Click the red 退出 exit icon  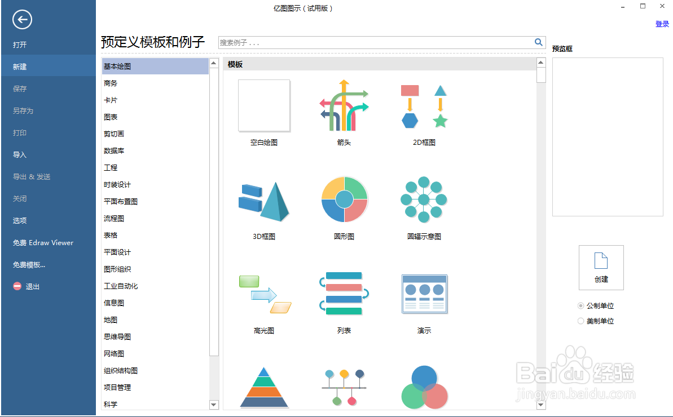pos(17,286)
